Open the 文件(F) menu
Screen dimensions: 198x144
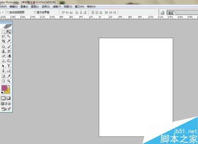tap(3, 7)
